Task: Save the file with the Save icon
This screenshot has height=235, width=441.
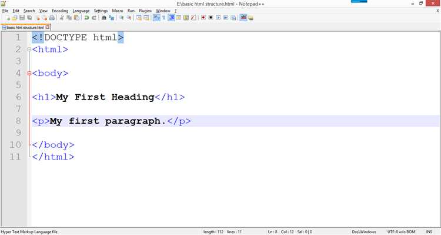Action: (x=22, y=18)
